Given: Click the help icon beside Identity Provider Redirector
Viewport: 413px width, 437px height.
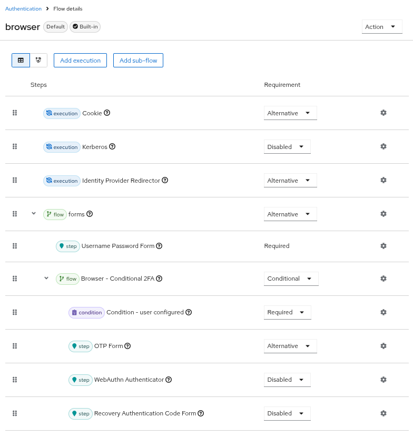Looking at the screenshot, I should (x=165, y=180).
